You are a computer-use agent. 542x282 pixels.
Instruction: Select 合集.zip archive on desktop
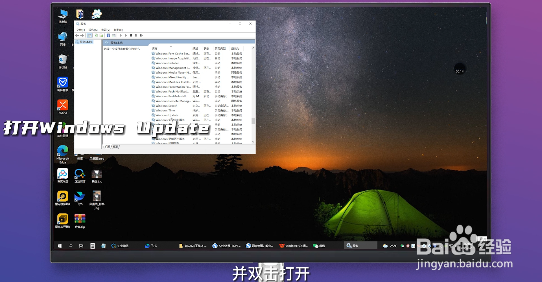[x=80, y=221]
